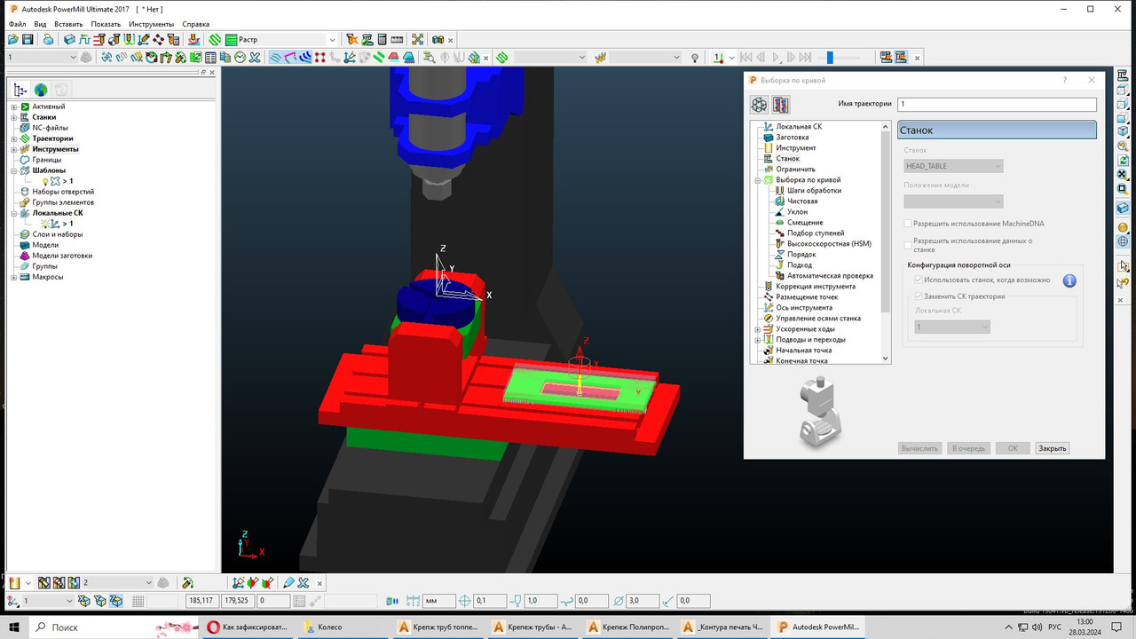Click the rewind to start playback control

[x=745, y=58]
